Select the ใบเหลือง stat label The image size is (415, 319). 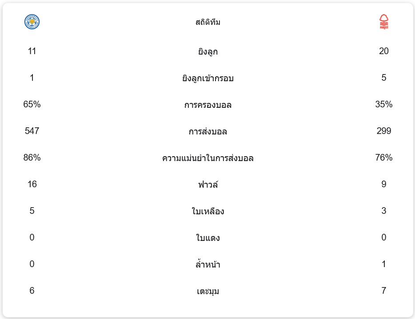pyautogui.click(x=208, y=211)
